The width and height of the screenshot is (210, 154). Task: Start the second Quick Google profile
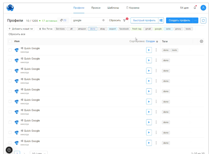pyautogui.click(x=149, y=60)
